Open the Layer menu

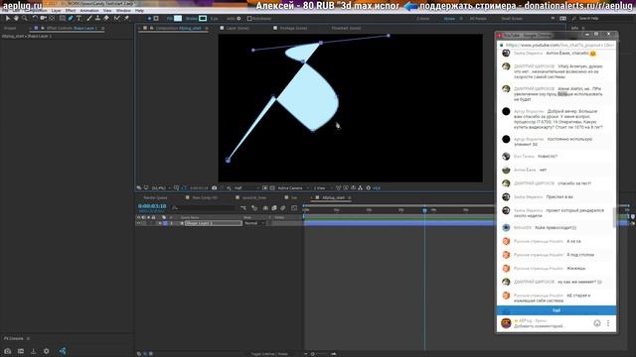[56, 11]
